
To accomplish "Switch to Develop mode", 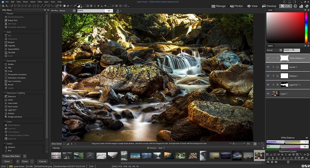I will pyautogui.click(x=269, y=6).
